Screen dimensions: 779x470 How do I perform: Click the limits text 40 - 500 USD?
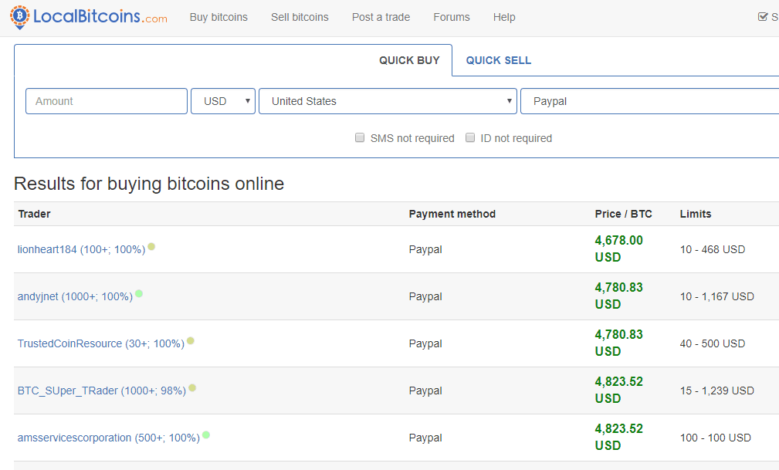(713, 343)
